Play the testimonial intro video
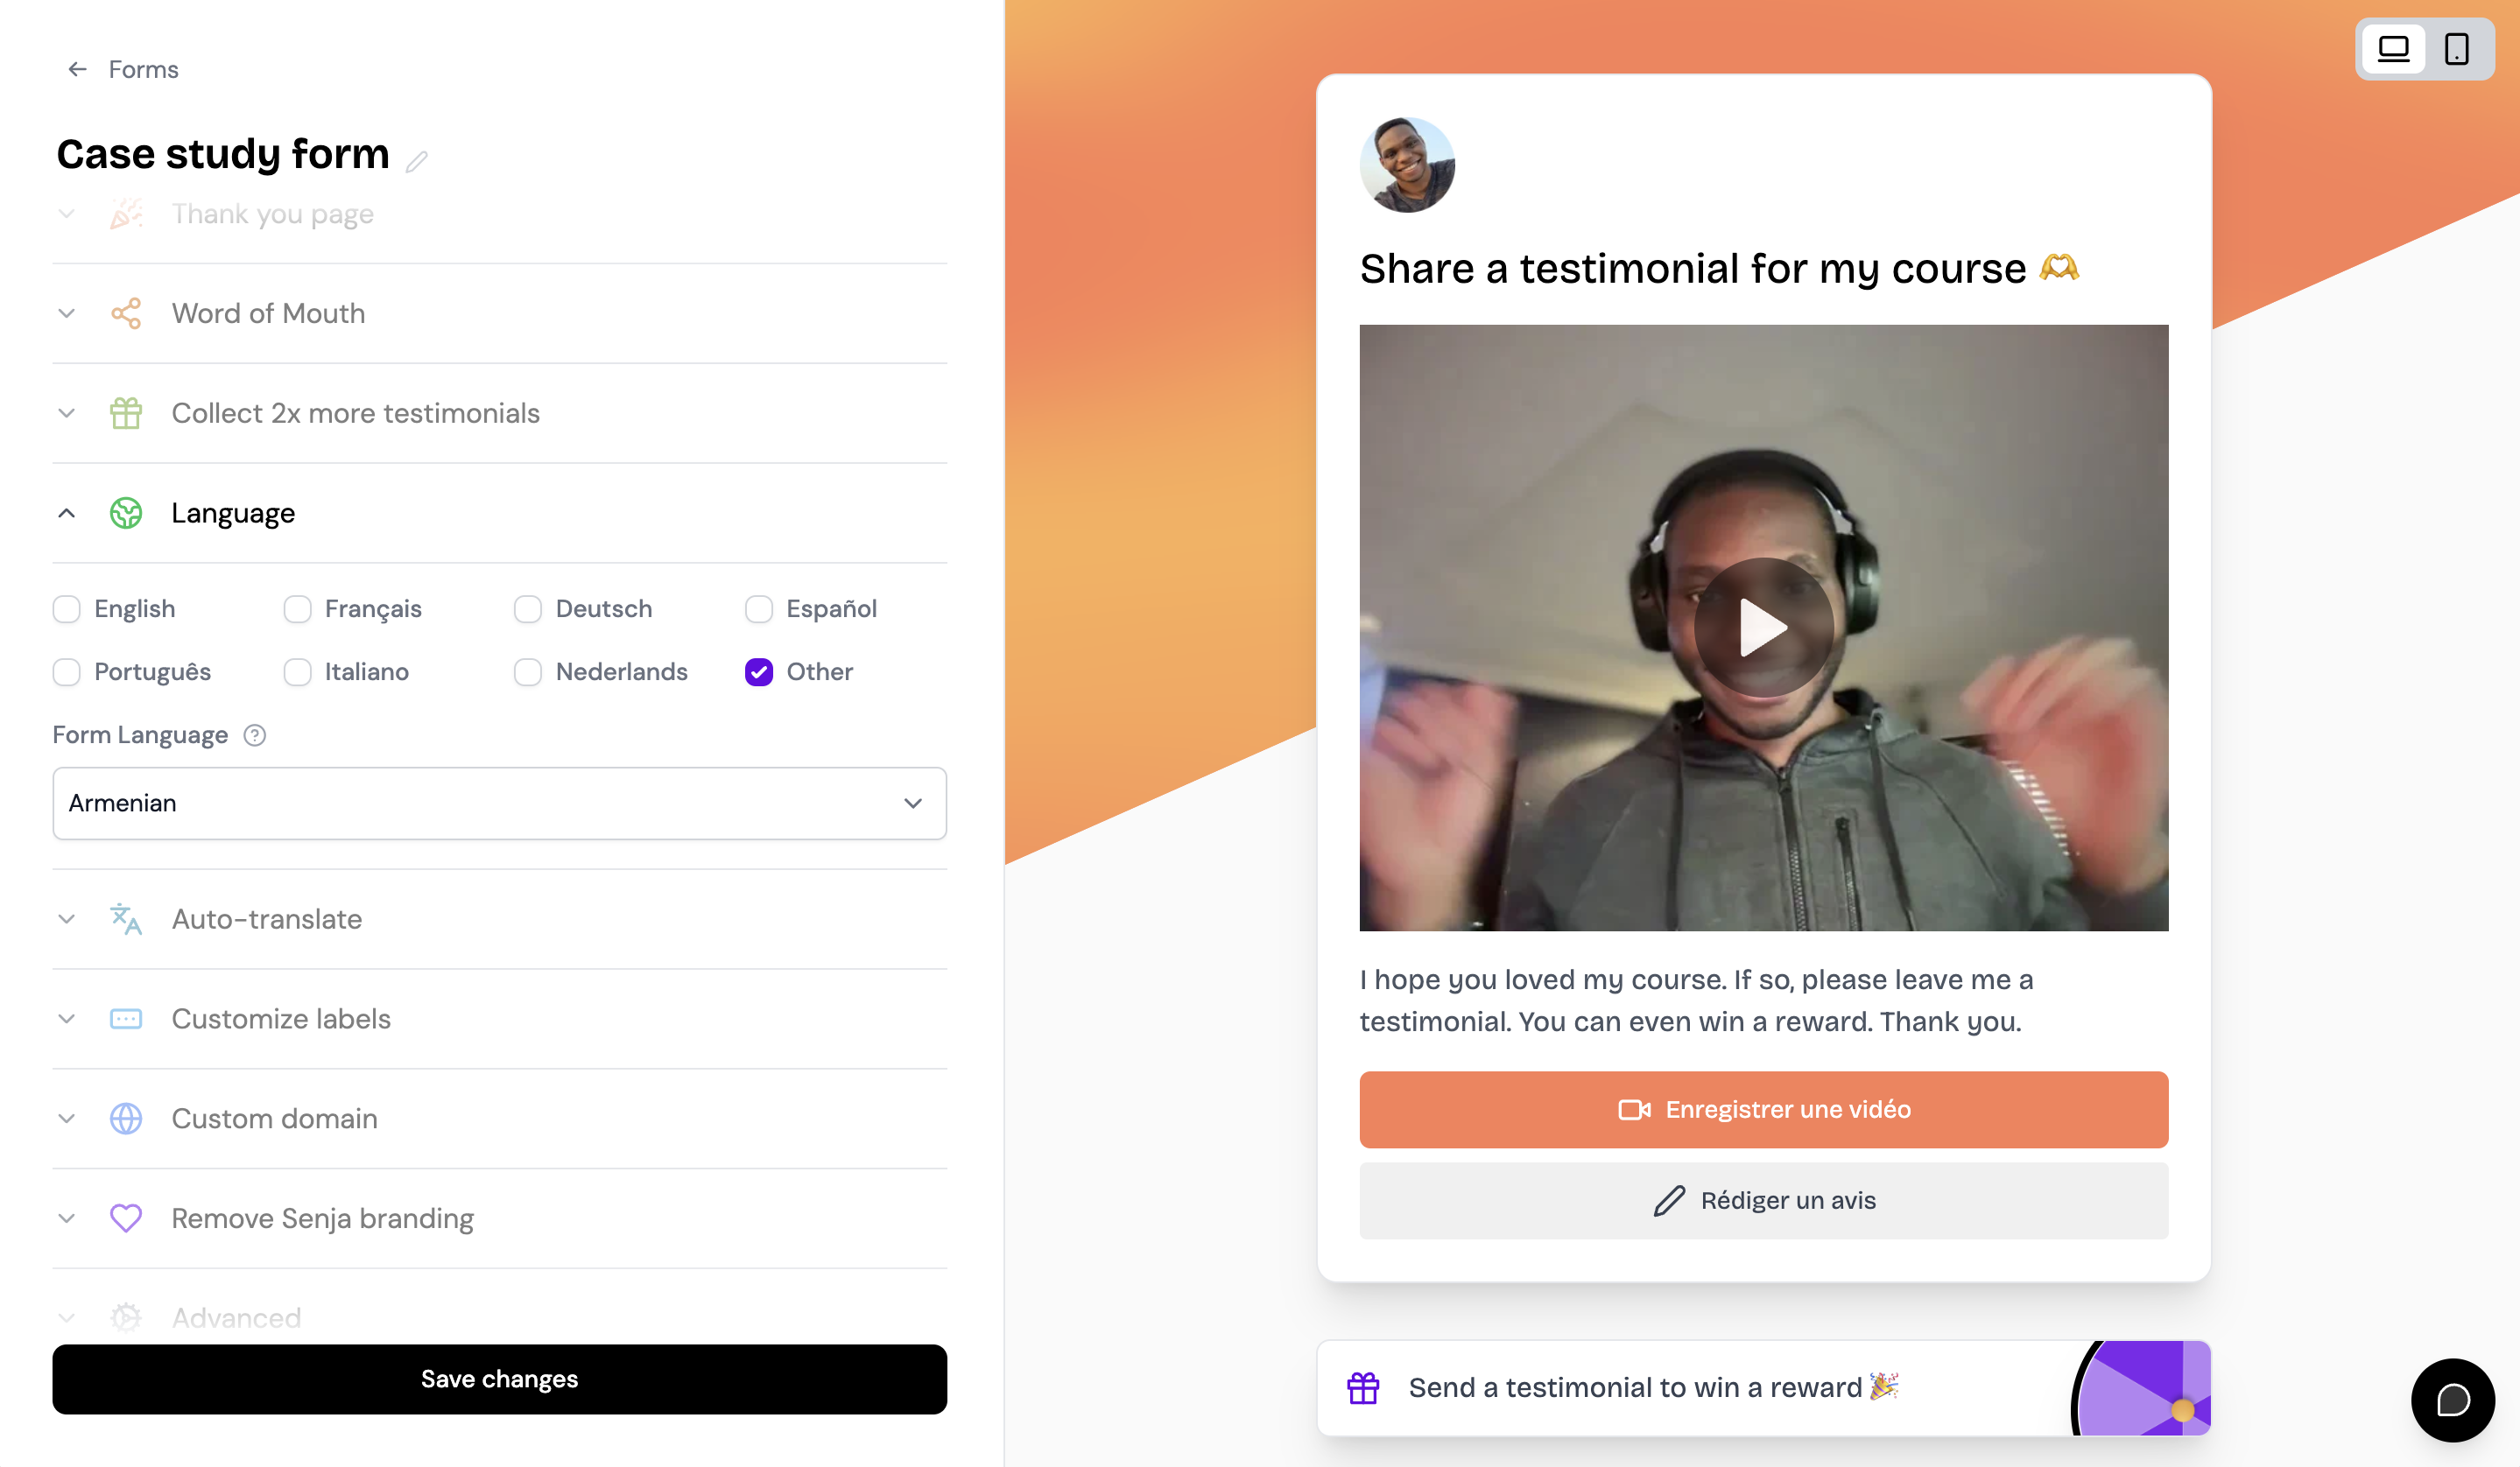 pos(1763,628)
